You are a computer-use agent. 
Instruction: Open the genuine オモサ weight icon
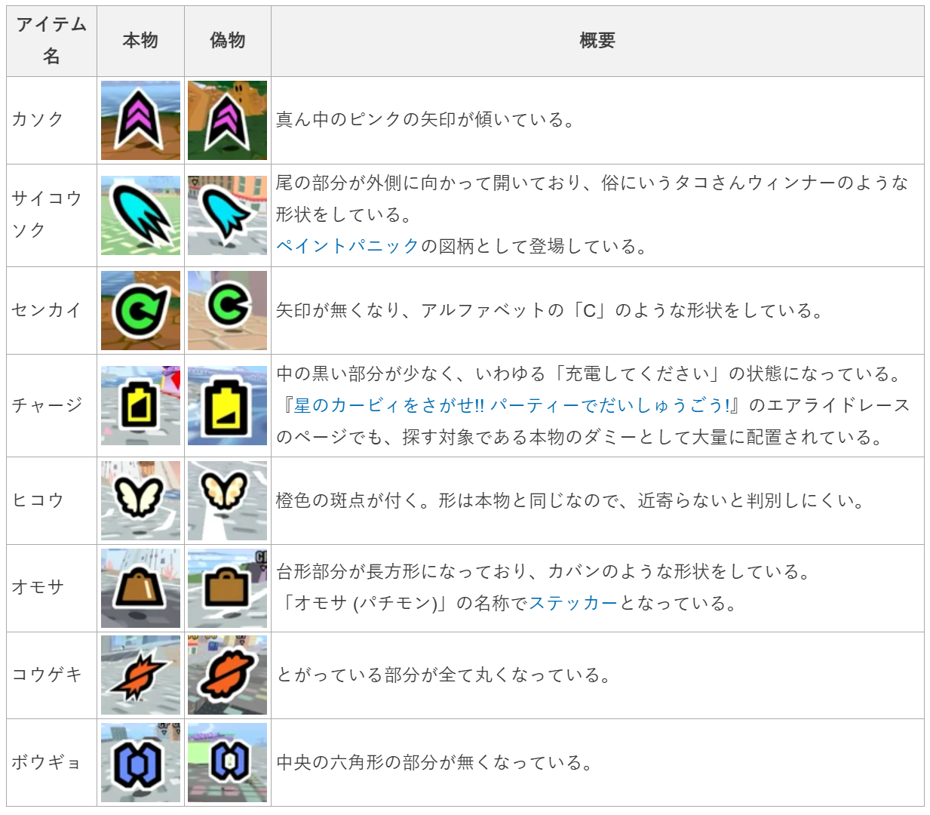coord(140,588)
